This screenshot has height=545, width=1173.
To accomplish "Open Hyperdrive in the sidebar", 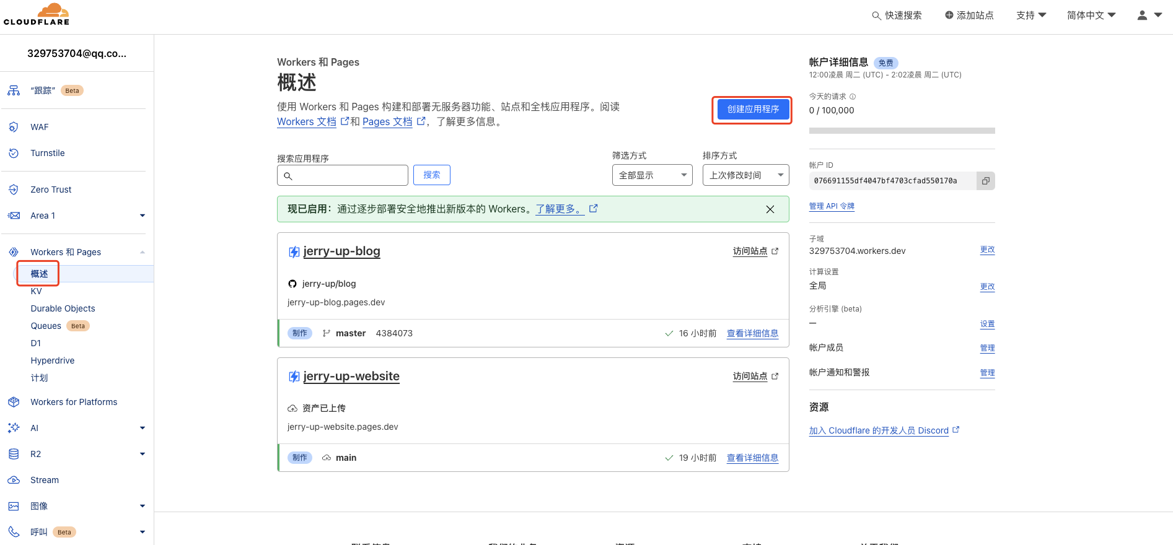I will tap(52, 360).
